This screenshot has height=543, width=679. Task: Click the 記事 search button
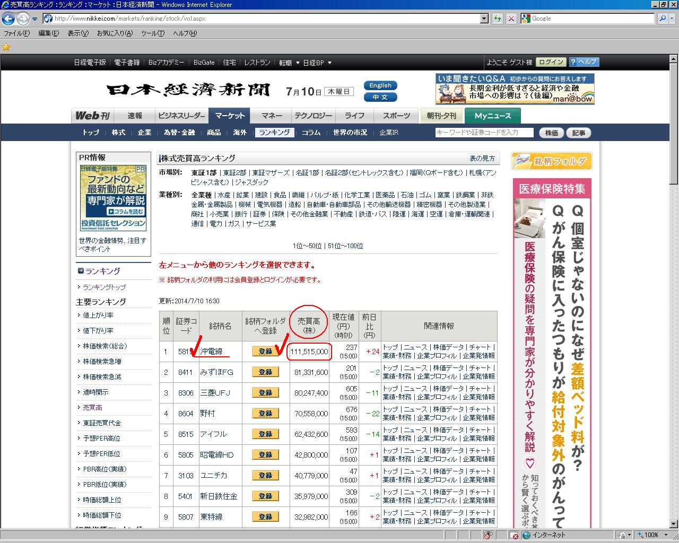(579, 133)
